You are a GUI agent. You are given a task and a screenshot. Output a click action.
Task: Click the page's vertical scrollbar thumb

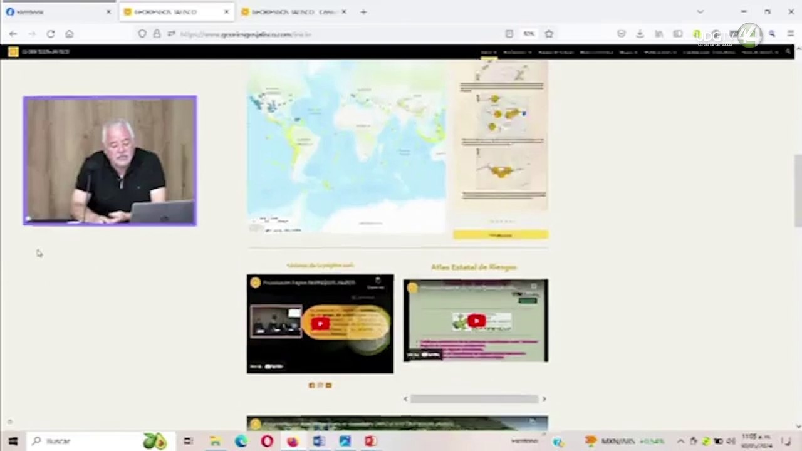click(798, 190)
